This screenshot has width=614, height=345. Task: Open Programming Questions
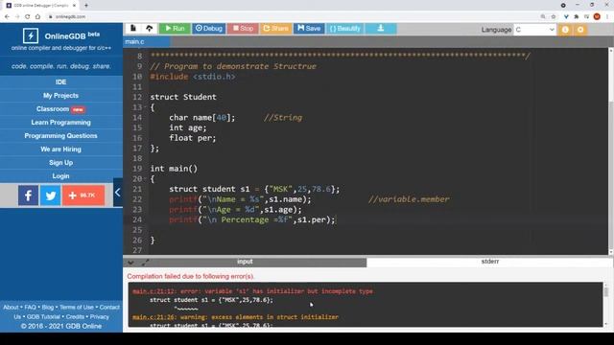[60, 136]
